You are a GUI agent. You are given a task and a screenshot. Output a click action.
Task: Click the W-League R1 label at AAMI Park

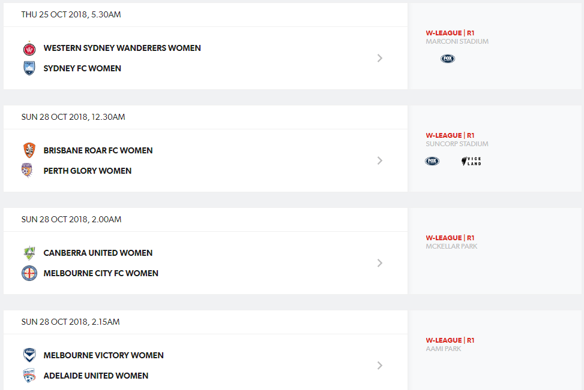coord(450,340)
